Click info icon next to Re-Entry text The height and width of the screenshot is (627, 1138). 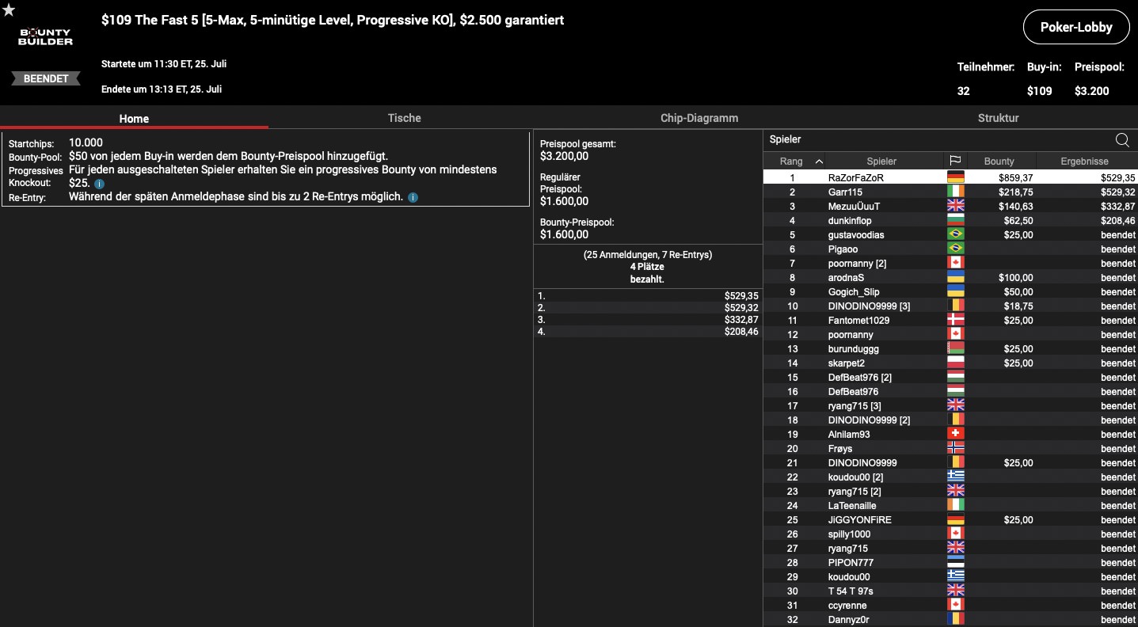point(413,197)
